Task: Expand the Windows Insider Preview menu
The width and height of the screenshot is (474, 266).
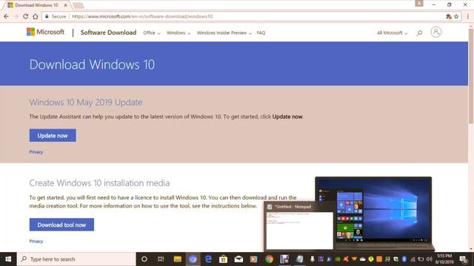Action: point(224,33)
